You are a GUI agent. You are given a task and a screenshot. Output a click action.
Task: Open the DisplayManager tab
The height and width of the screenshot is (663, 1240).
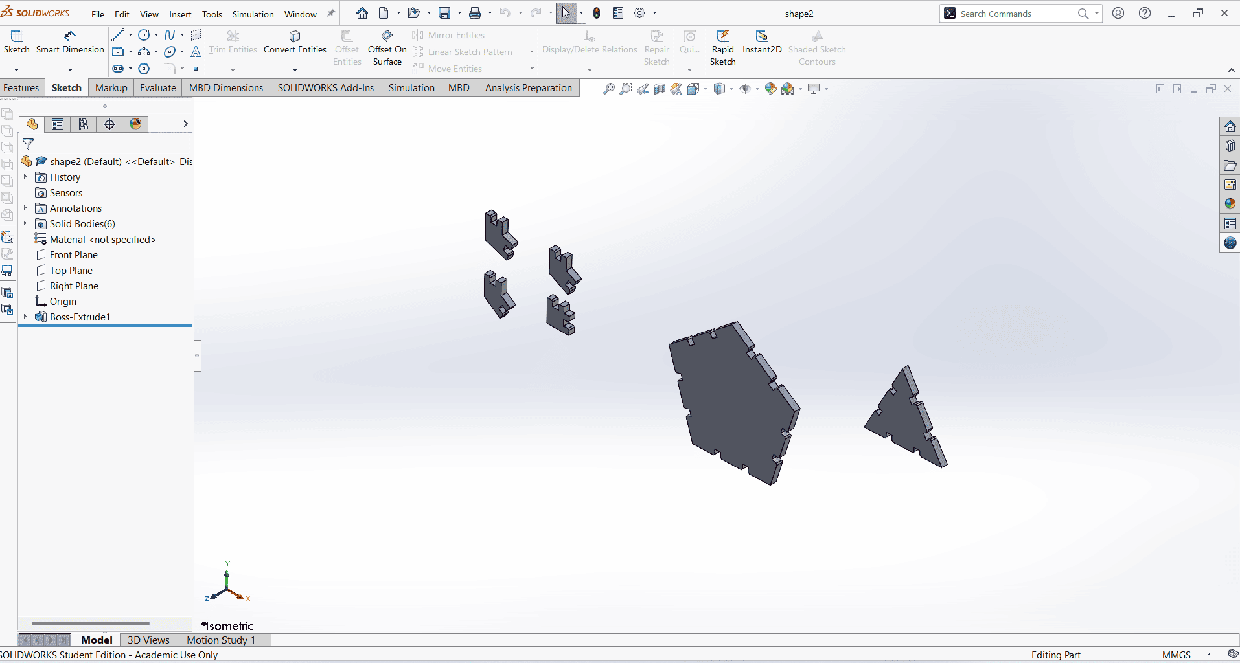135,124
